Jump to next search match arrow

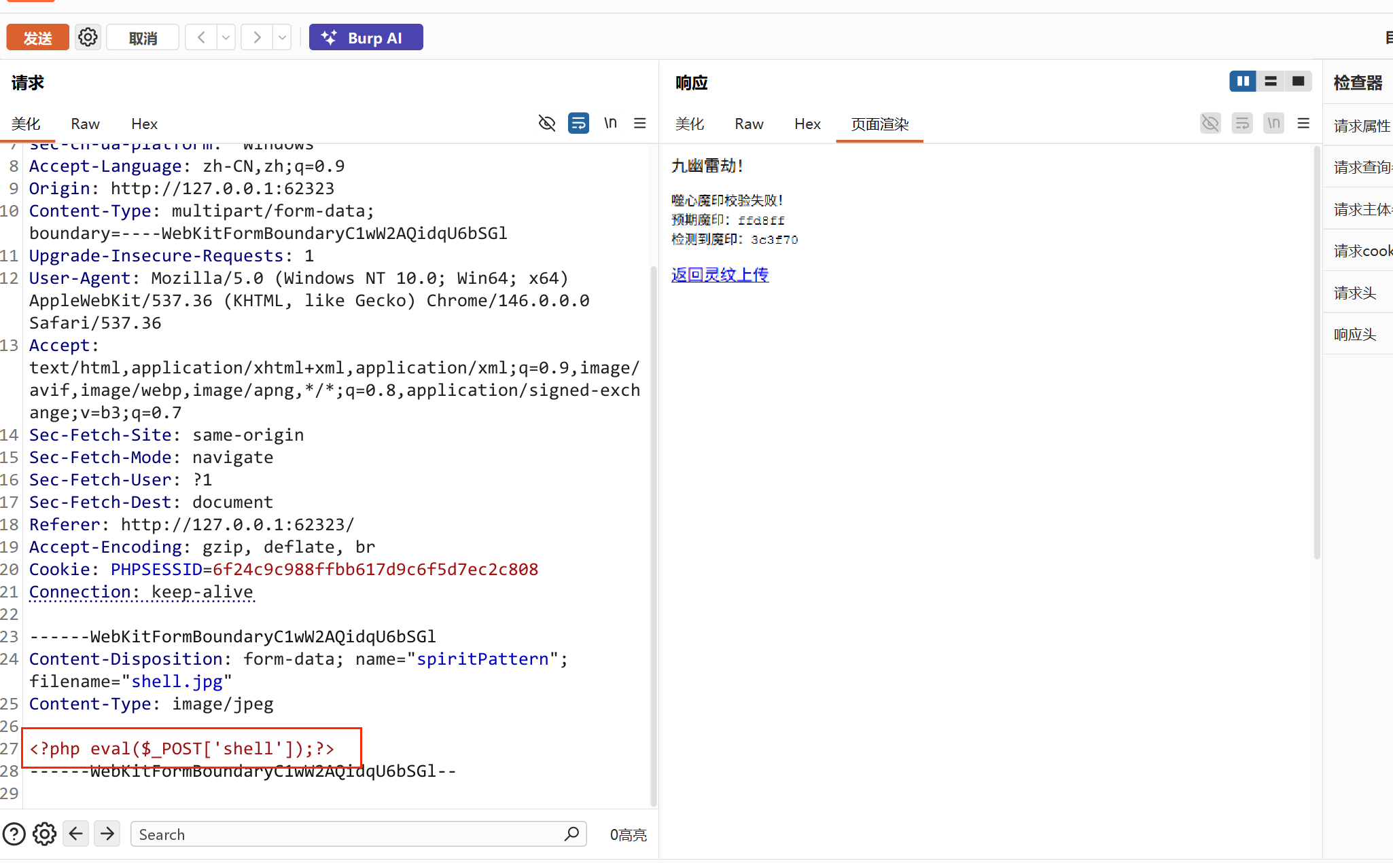(107, 833)
